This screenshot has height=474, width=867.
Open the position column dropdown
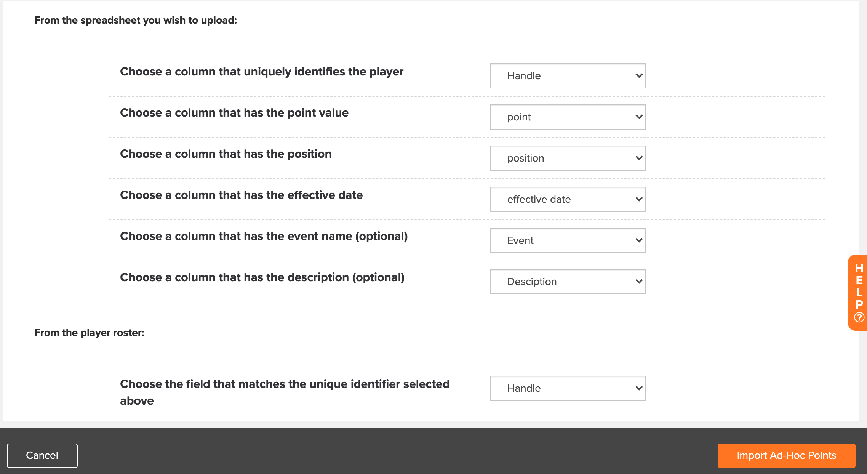[568, 158]
